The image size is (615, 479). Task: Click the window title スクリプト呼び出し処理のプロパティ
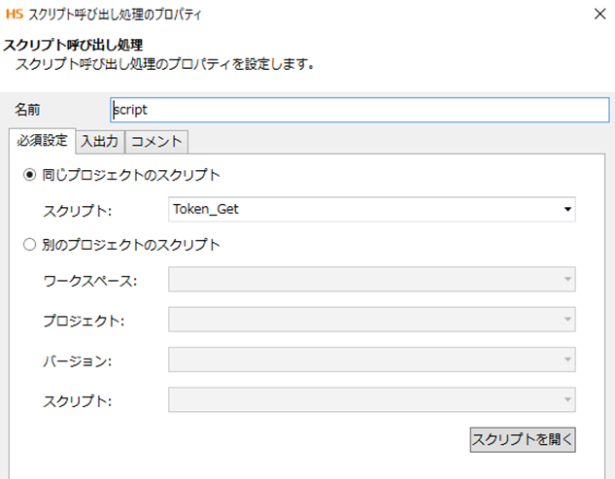point(116,15)
